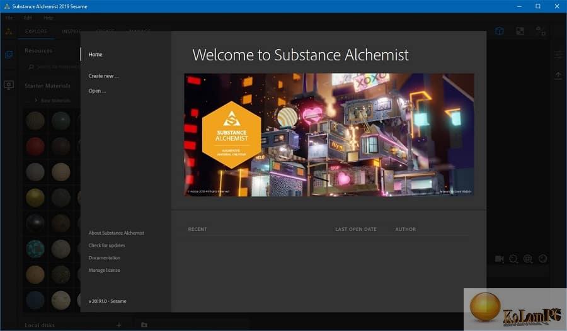This screenshot has height=331, width=567.
Task: Click the LAST OPEN DATE column header
Action: [356, 229]
